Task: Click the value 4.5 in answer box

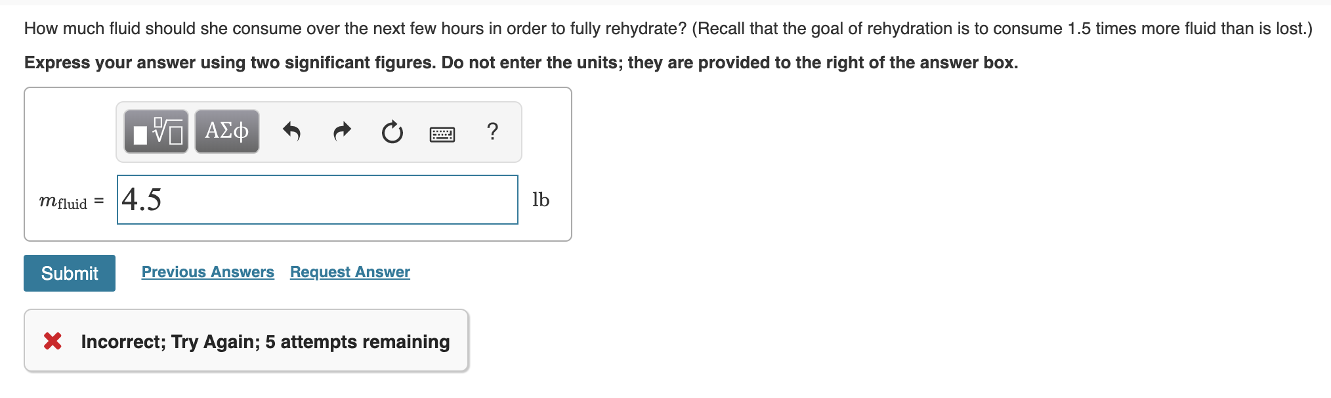Action: pos(142,200)
